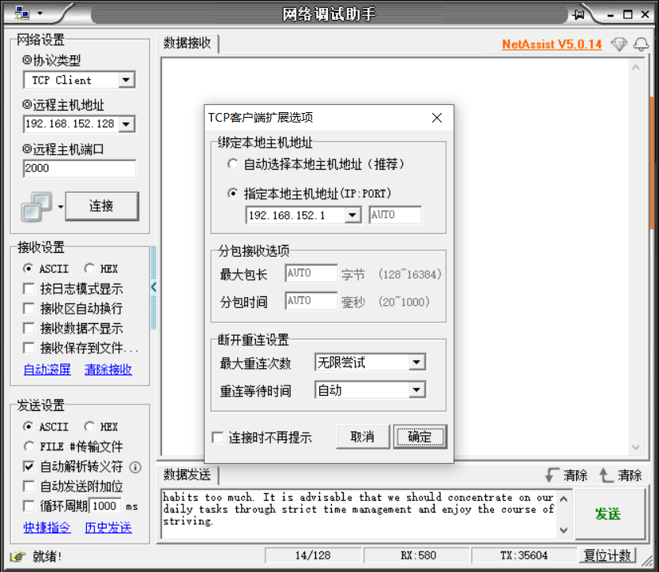The image size is (659, 572).
Task: Click the 自动滚屏 link
Action: (x=47, y=370)
